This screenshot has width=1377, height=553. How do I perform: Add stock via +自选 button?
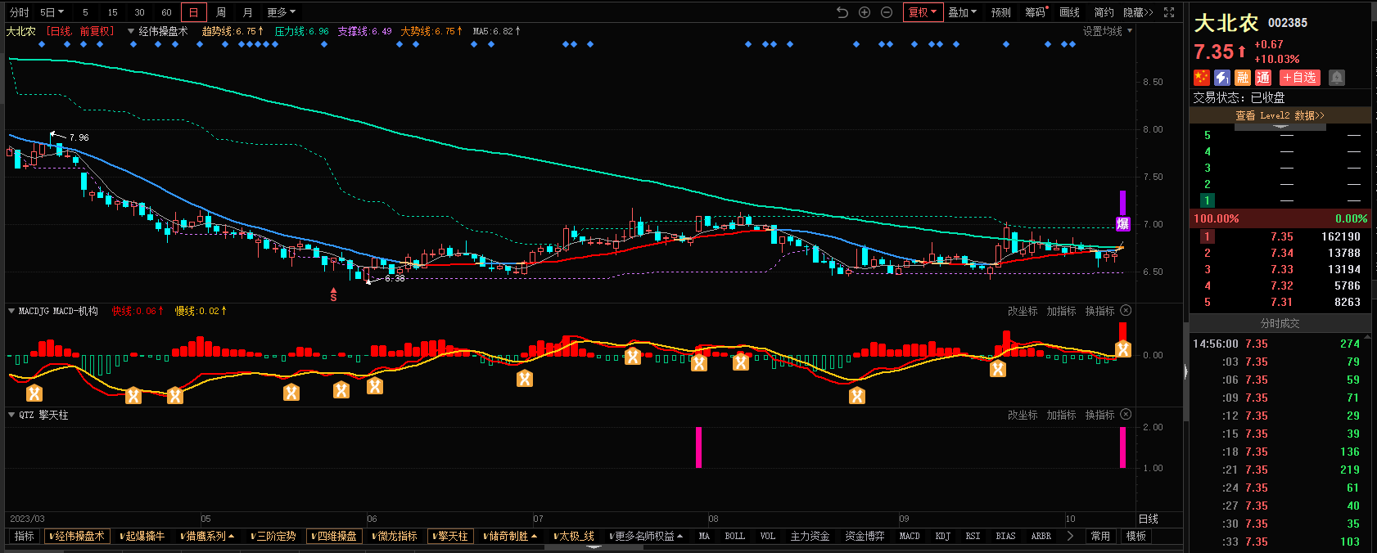click(1300, 78)
